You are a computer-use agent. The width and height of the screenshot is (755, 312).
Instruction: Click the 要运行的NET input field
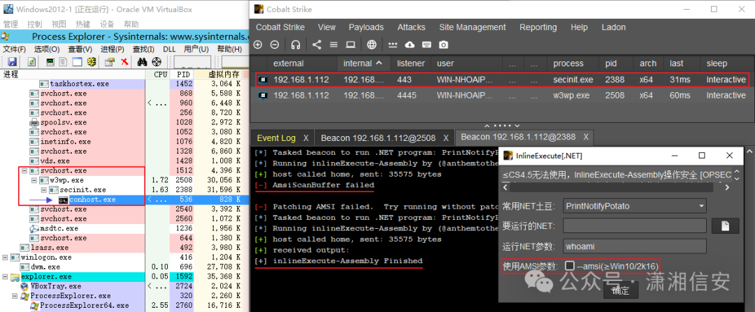[635, 226]
